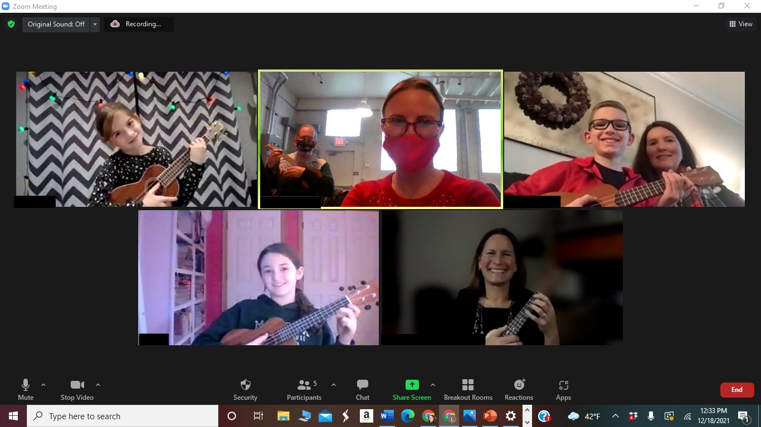The image size is (761, 427).
Task: Click the green encryption shield icon
Action: pos(11,24)
